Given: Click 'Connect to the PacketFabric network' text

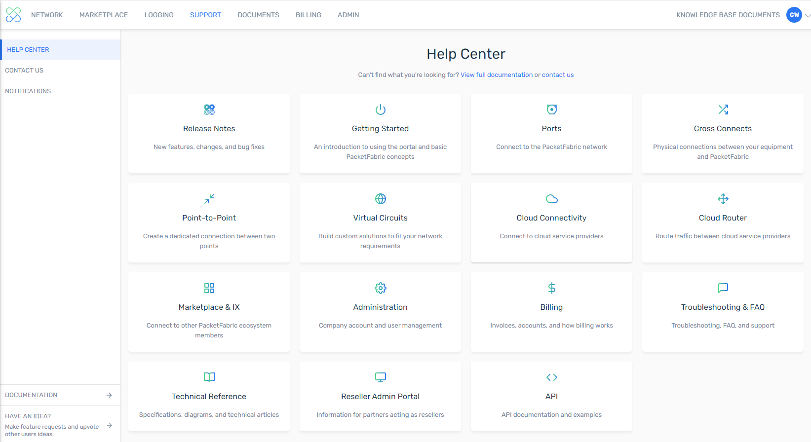Looking at the screenshot, I should 552,147.
